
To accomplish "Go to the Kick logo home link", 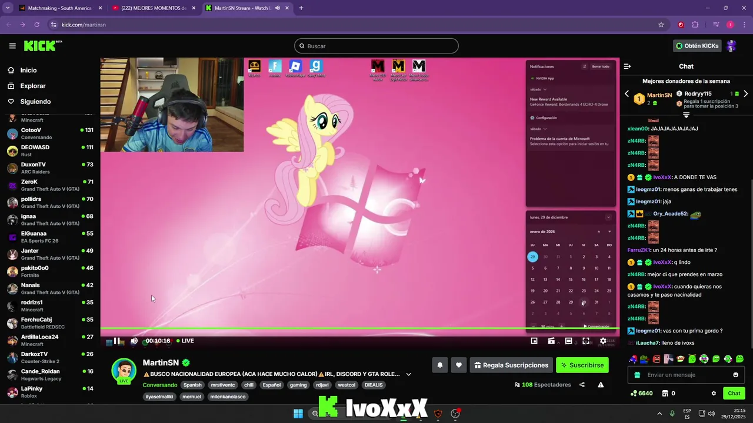I will (x=43, y=46).
